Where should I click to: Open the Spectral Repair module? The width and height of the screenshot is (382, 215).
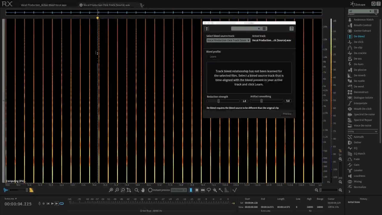361,120
